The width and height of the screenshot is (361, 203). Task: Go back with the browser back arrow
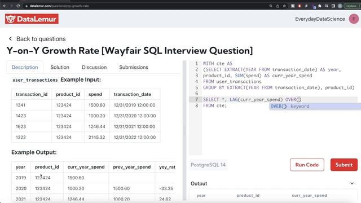click(x=5, y=6)
